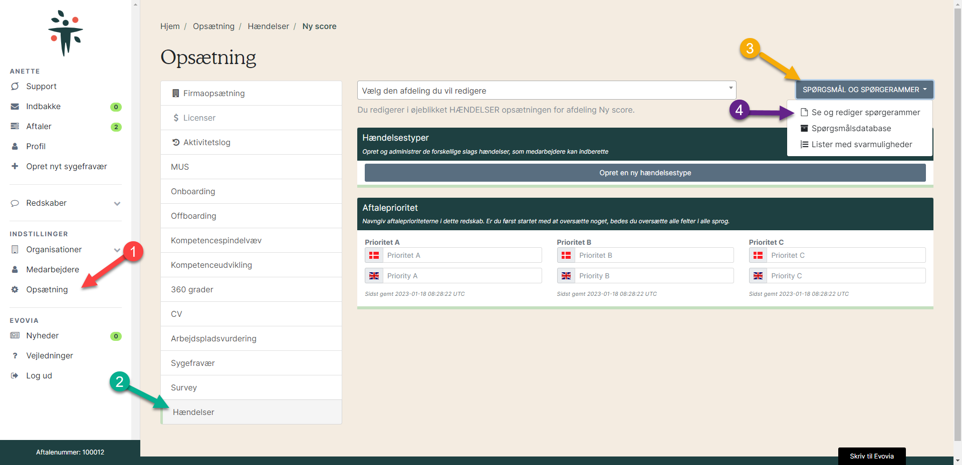
Task: Click the English Priority C input field
Action: coord(846,276)
